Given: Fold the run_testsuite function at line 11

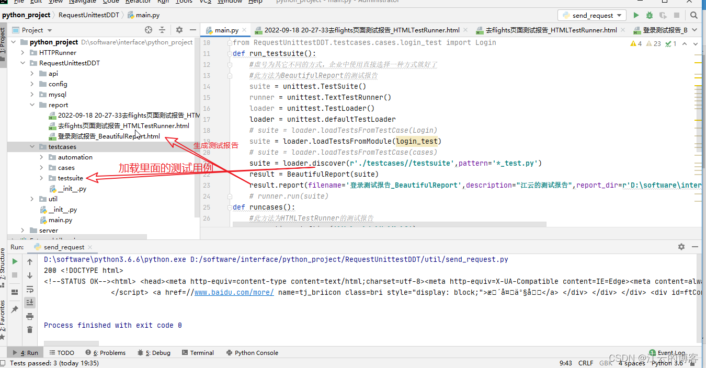Looking at the screenshot, I should click(x=229, y=54).
